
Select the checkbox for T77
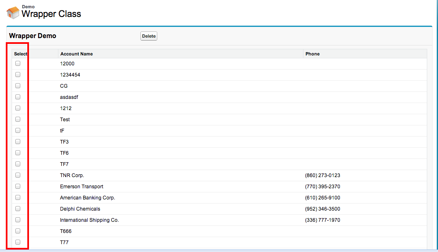click(x=18, y=242)
